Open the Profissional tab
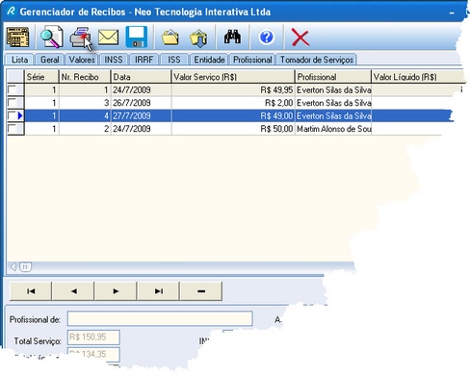Screen dimensions: 470x376 (x=252, y=60)
